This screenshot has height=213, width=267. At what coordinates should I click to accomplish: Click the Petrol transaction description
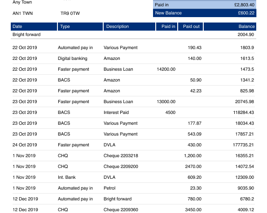[109, 188]
